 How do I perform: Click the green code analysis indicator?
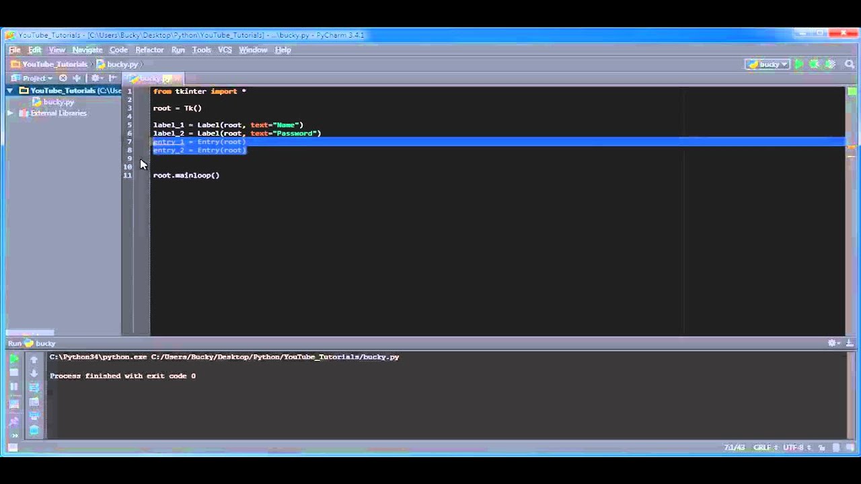pos(851,91)
